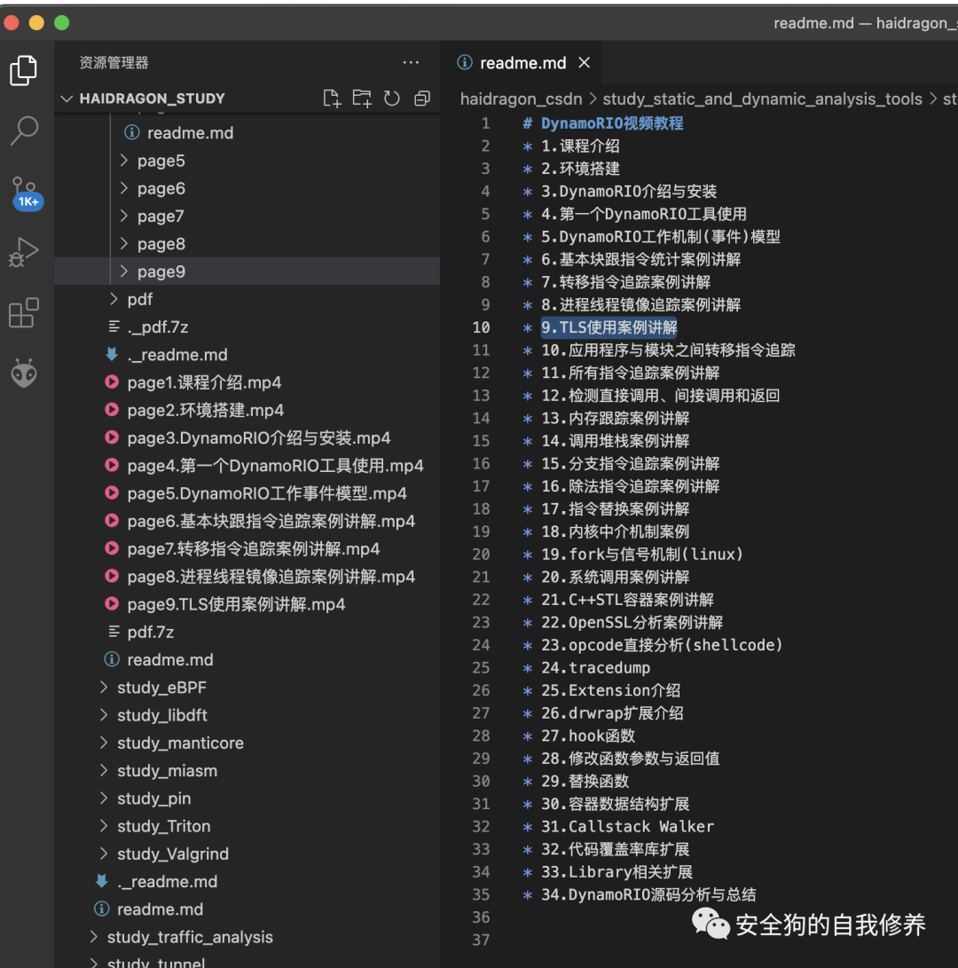
Task: Open page2.环境搭建.mp4 video file
Action: 247,410
